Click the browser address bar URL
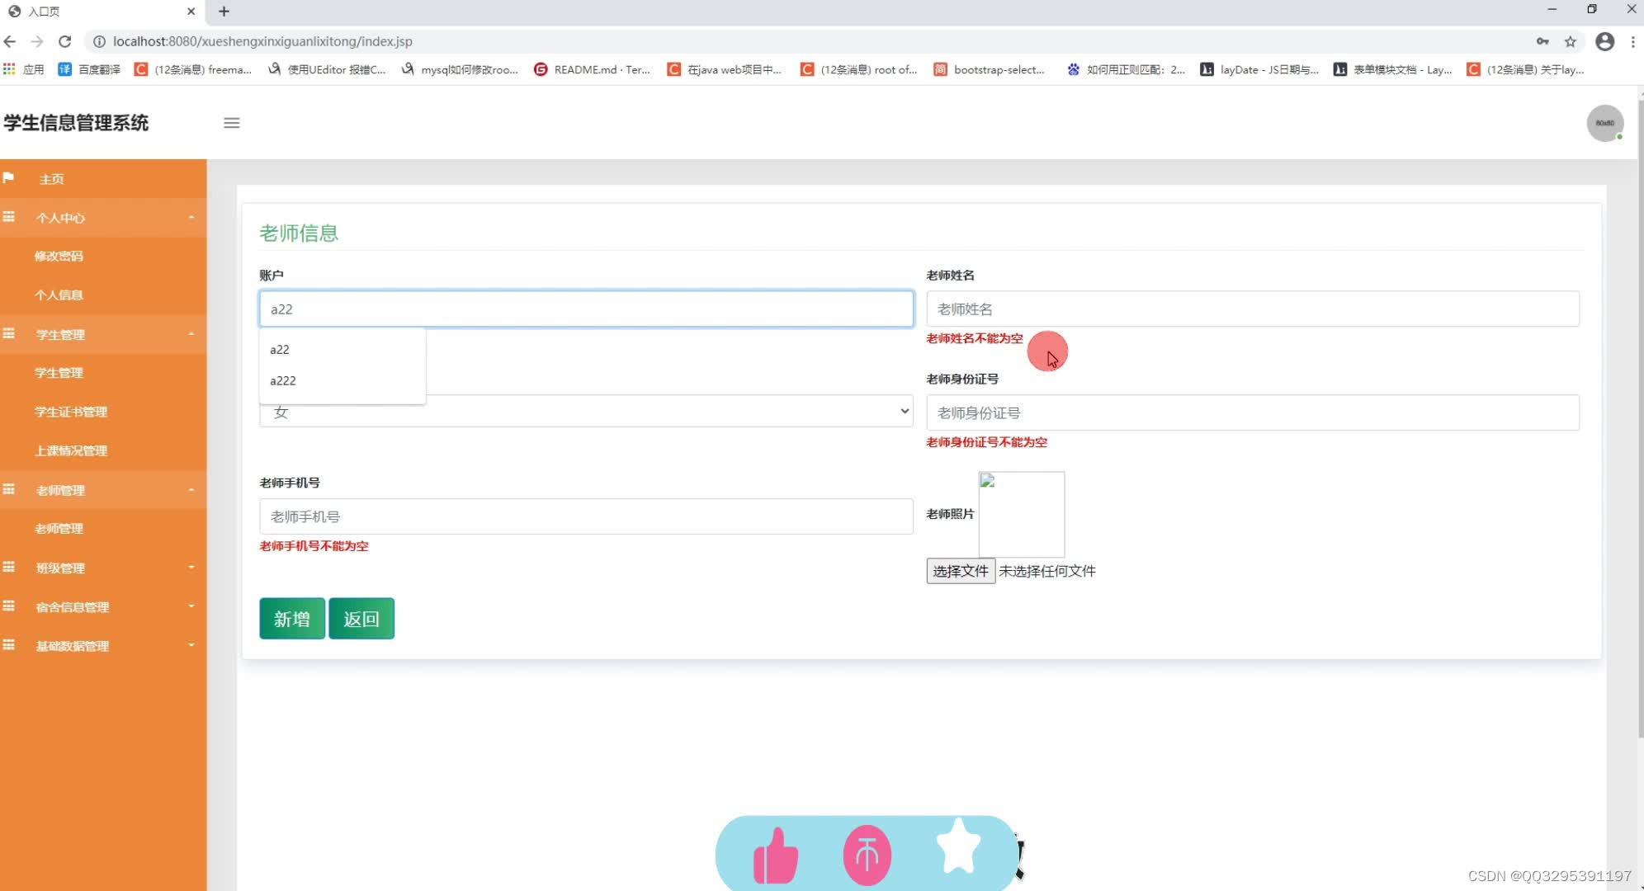The width and height of the screenshot is (1644, 891). click(x=262, y=41)
